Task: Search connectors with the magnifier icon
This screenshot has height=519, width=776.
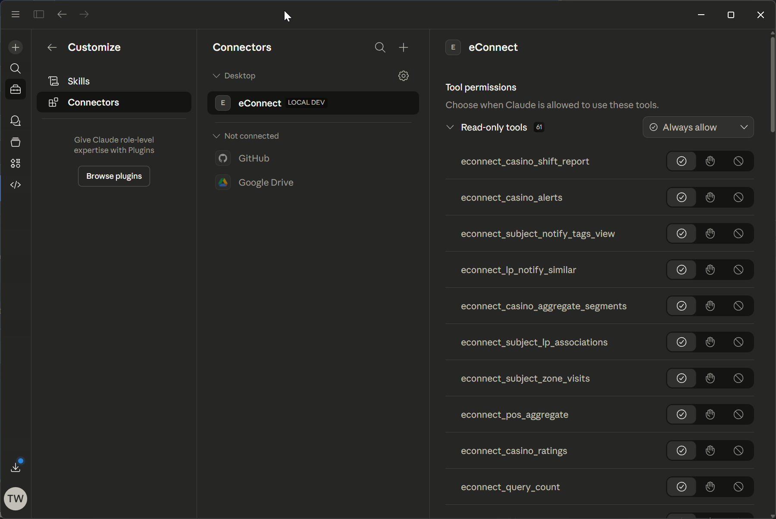Action: [x=380, y=47]
